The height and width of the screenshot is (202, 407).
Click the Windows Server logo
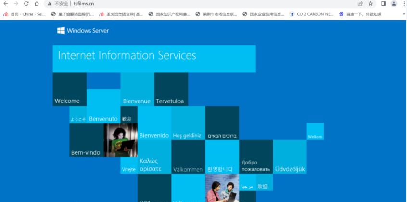pos(83,31)
